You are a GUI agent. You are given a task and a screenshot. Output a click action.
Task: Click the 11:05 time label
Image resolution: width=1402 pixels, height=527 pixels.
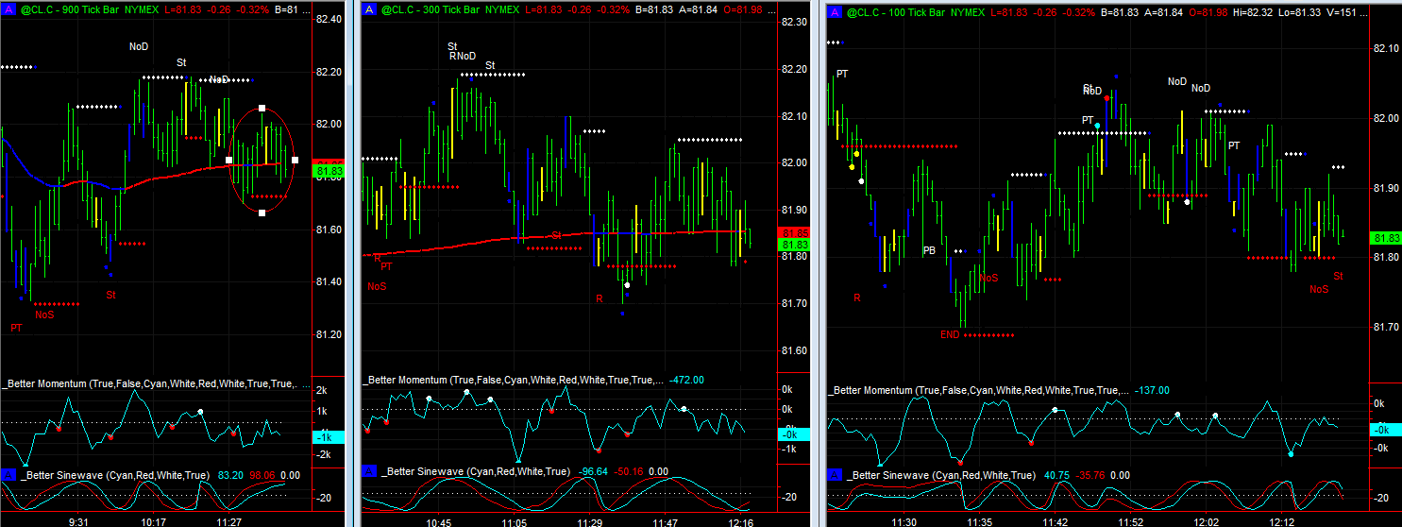[x=514, y=521]
